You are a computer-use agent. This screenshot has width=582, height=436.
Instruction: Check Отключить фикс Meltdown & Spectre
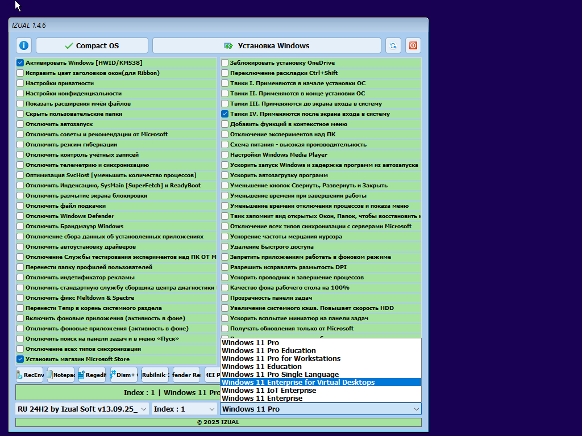pos(20,297)
